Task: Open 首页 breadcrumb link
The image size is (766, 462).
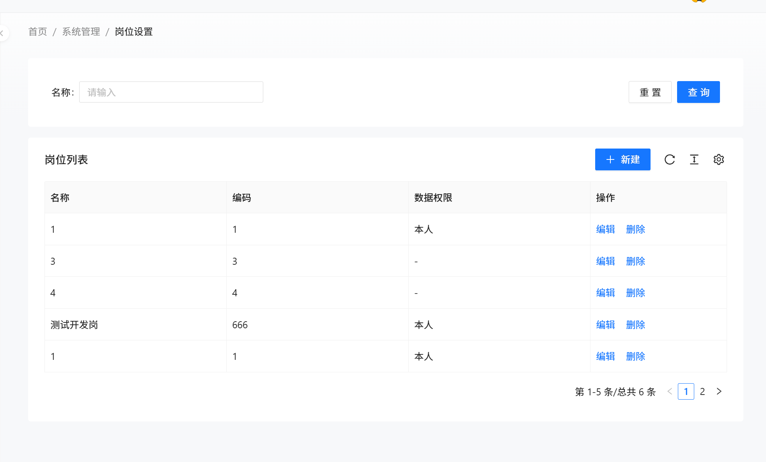Action: [x=38, y=32]
